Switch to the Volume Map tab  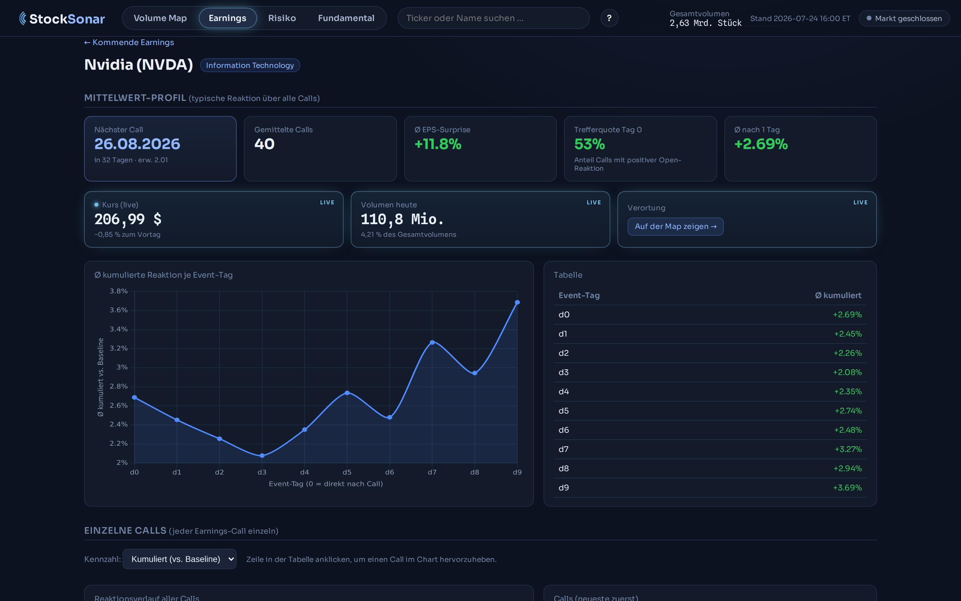160,18
